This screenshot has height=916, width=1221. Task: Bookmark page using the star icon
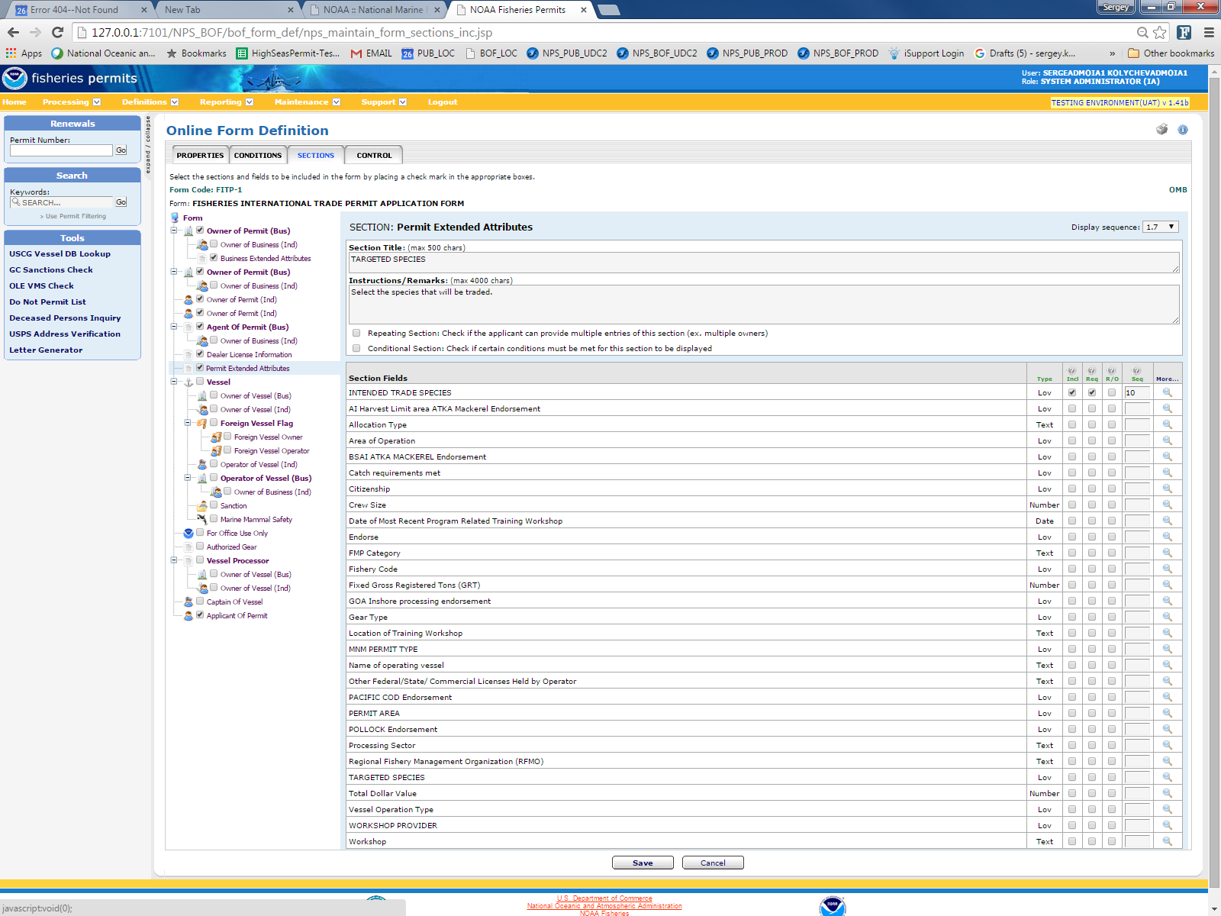[x=1160, y=32]
